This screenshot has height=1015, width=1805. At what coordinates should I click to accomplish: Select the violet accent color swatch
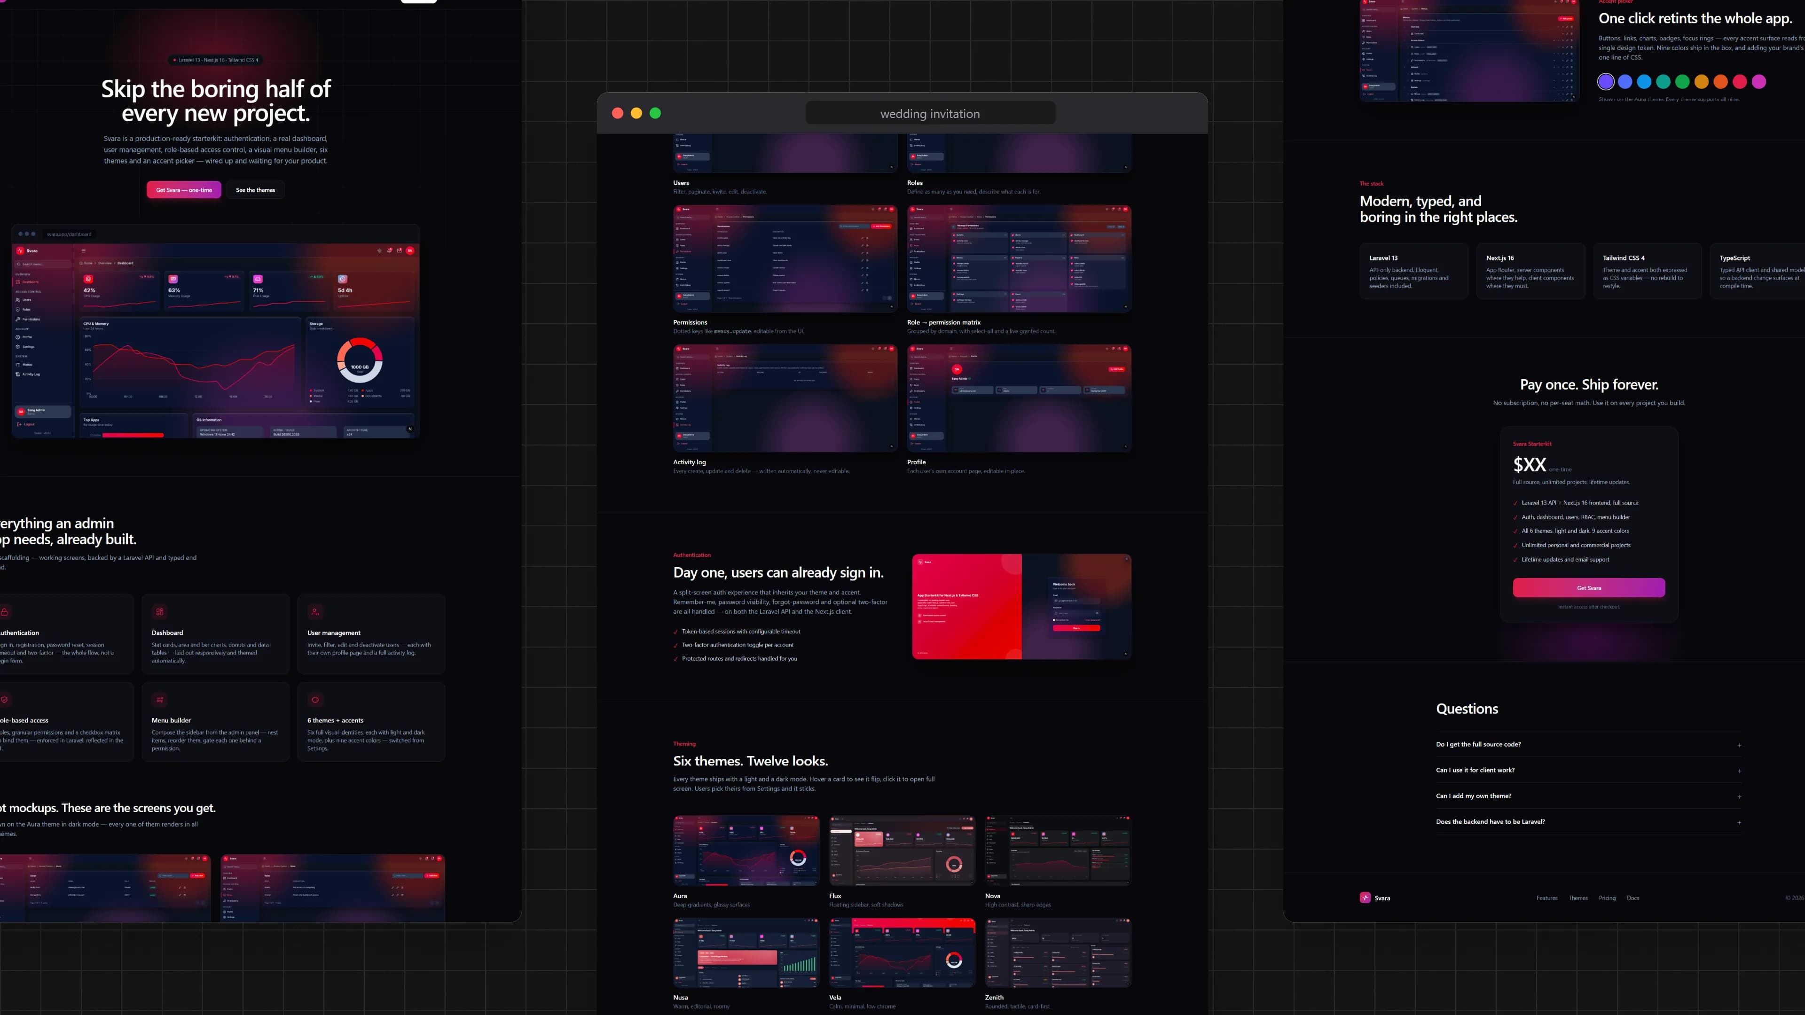(x=1606, y=82)
